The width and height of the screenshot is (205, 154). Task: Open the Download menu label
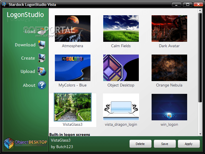point(25,45)
